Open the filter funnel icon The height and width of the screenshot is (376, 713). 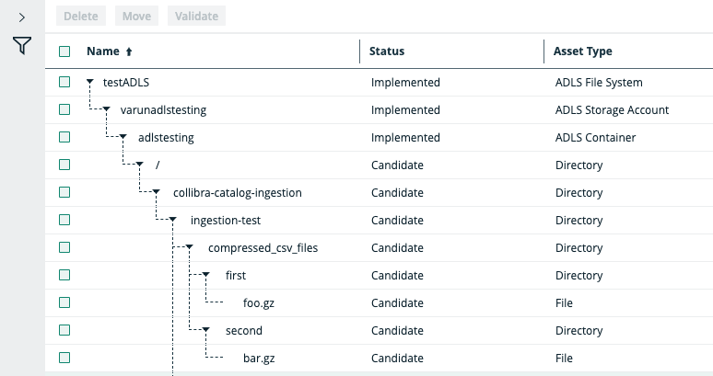tap(22, 45)
